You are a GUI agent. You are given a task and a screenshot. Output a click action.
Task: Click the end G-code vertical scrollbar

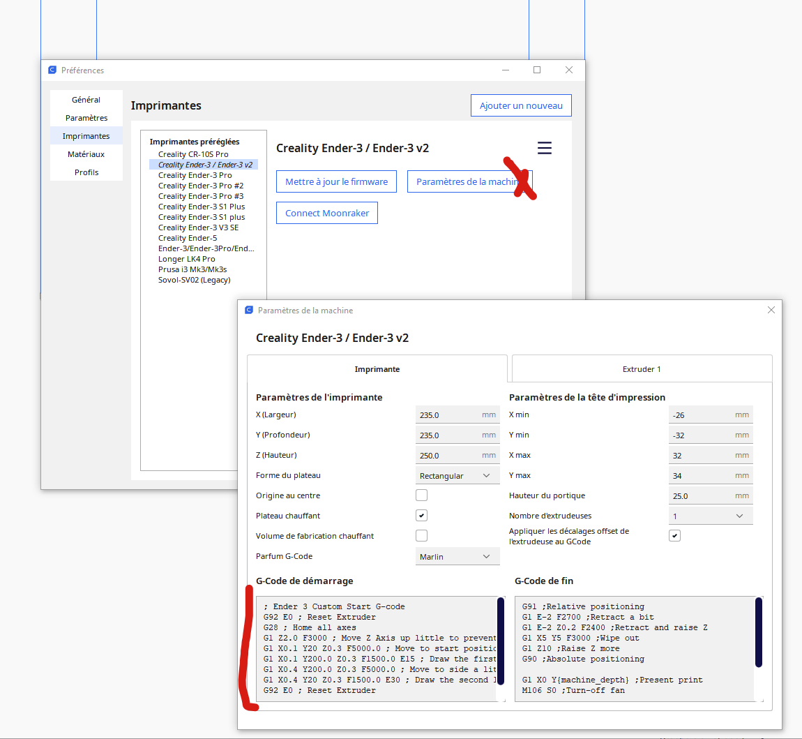tap(759, 632)
